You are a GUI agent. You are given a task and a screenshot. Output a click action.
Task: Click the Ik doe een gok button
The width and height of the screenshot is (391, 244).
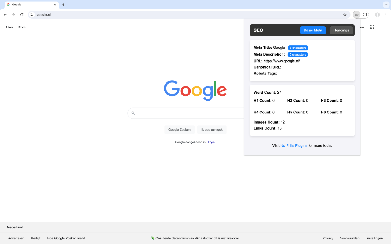(212, 130)
